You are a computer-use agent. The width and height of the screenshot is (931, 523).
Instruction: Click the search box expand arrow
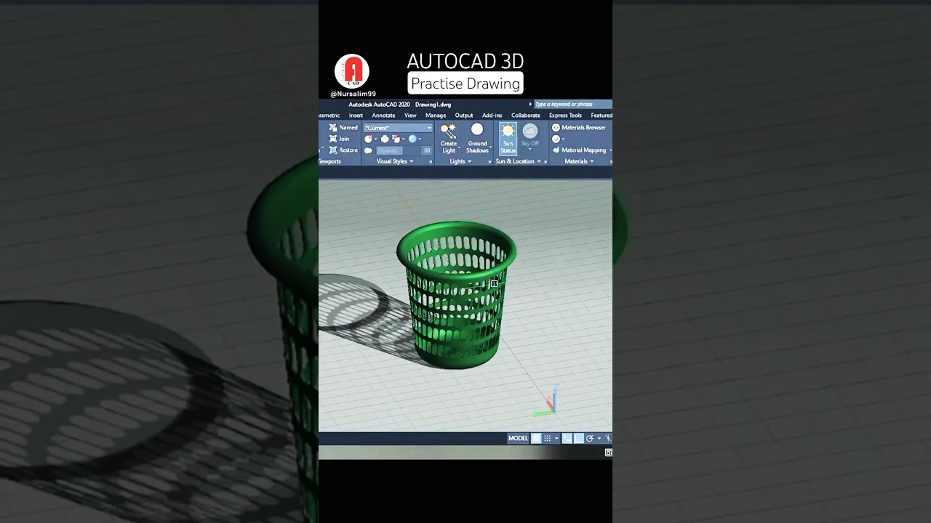[530, 105]
